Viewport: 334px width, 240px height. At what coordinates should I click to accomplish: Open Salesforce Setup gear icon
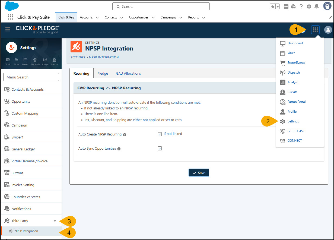click(x=309, y=7)
